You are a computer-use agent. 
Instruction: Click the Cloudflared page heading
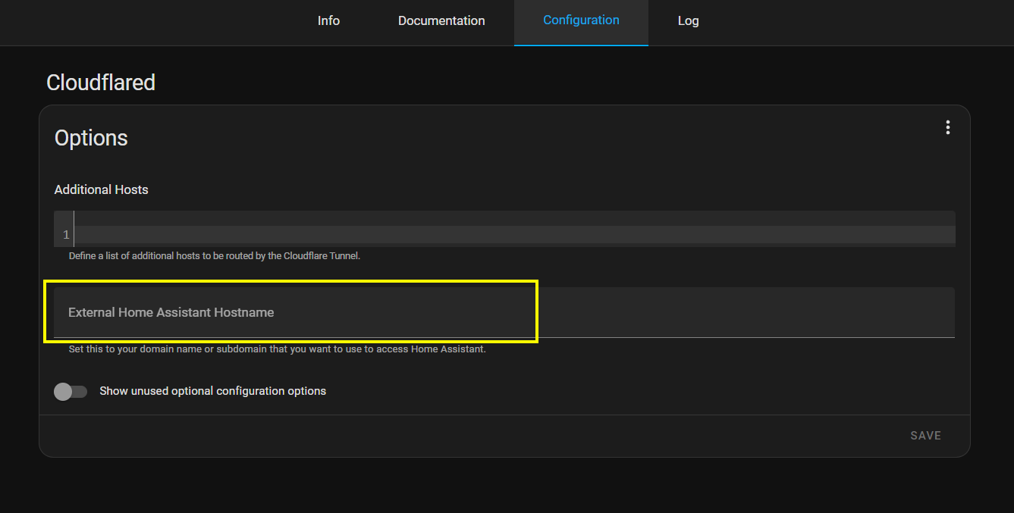point(101,83)
